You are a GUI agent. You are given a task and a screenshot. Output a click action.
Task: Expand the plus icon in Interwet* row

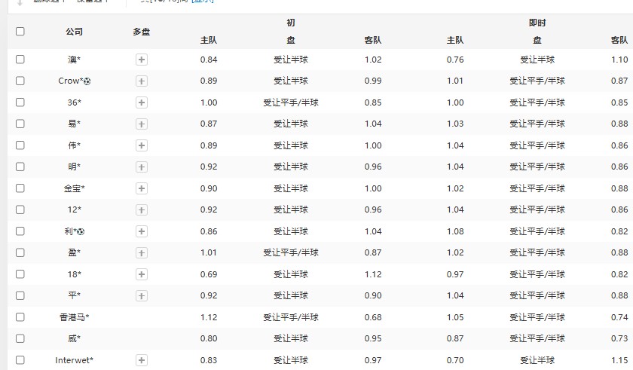(x=142, y=360)
